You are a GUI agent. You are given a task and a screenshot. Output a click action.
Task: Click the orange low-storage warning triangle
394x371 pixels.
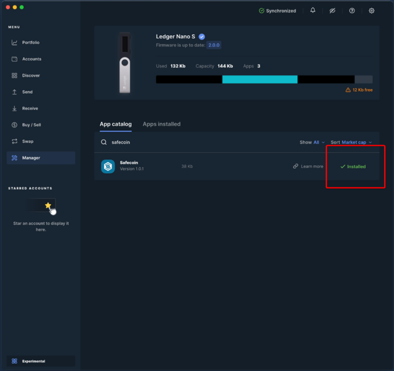348,90
